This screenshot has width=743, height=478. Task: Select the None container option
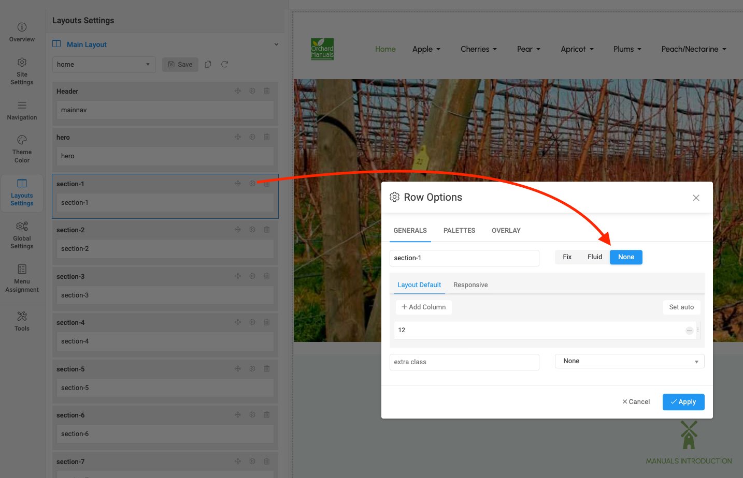coord(626,257)
